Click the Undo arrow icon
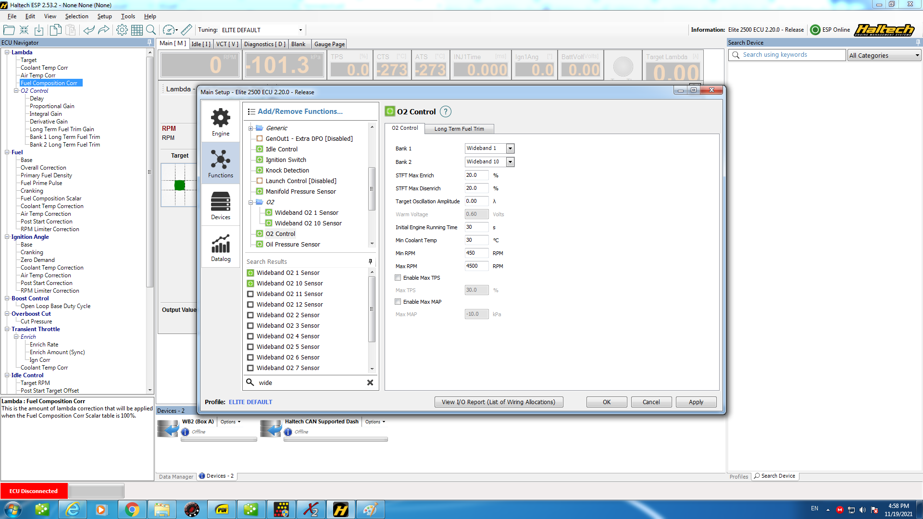This screenshot has width=923, height=519. [88, 30]
